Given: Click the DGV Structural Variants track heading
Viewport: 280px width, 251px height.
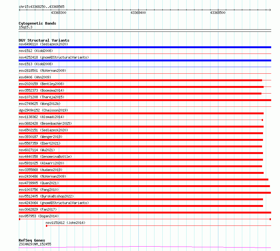Looking at the screenshot, I should click(44, 40).
